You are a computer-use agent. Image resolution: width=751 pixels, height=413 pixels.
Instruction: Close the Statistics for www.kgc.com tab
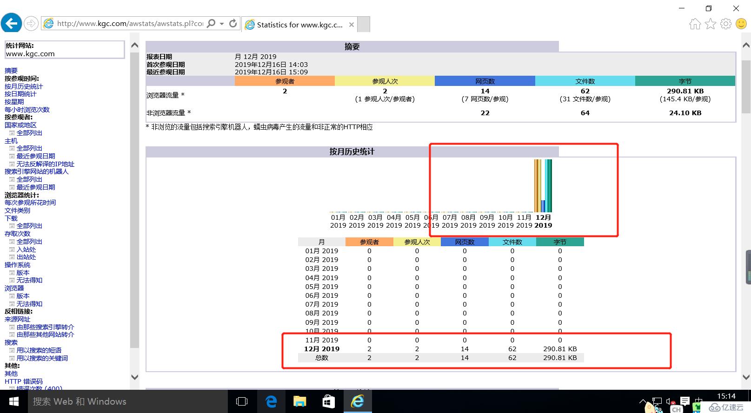coord(352,25)
